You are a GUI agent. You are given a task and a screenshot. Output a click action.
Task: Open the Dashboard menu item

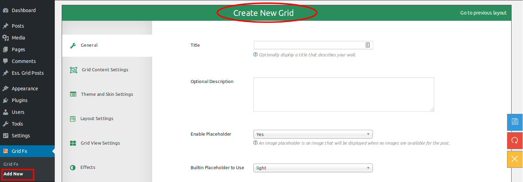27,10
